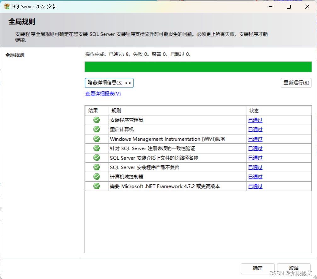Click the 取消 button
The width and height of the screenshot is (317, 279).
click(x=294, y=268)
